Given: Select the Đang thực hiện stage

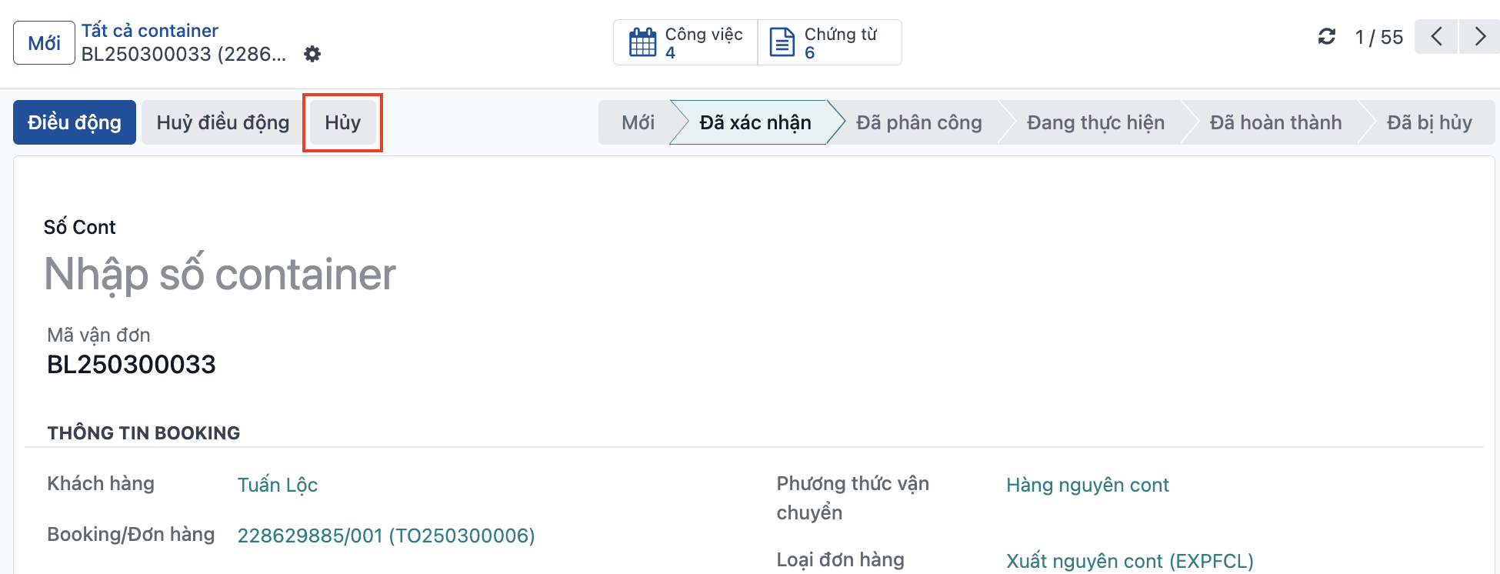Looking at the screenshot, I should pyautogui.click(x=1095, y=122).
